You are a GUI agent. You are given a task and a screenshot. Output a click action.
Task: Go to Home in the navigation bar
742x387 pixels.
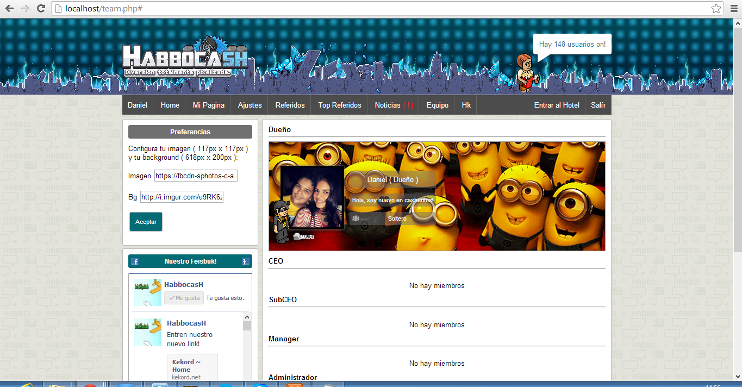tap(170, 105)
